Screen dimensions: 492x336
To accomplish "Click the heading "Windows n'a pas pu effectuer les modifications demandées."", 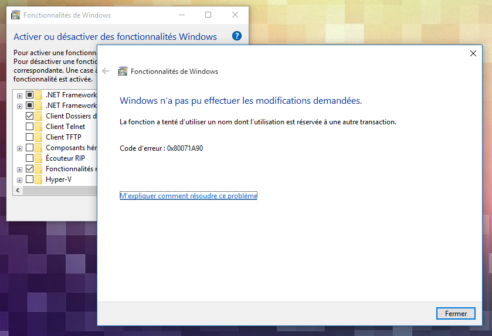I will [x=240, y=101].
